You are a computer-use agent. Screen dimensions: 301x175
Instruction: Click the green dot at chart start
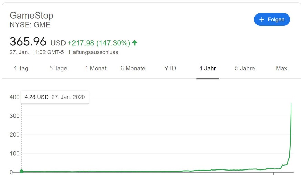click(22, 171)
